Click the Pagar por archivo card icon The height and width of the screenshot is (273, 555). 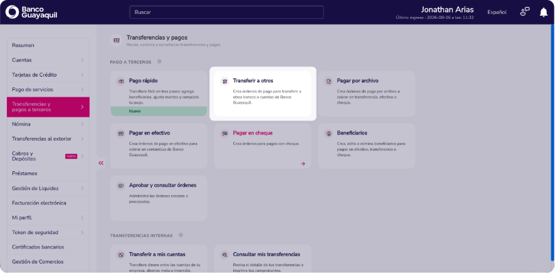[x=329, y=82]
